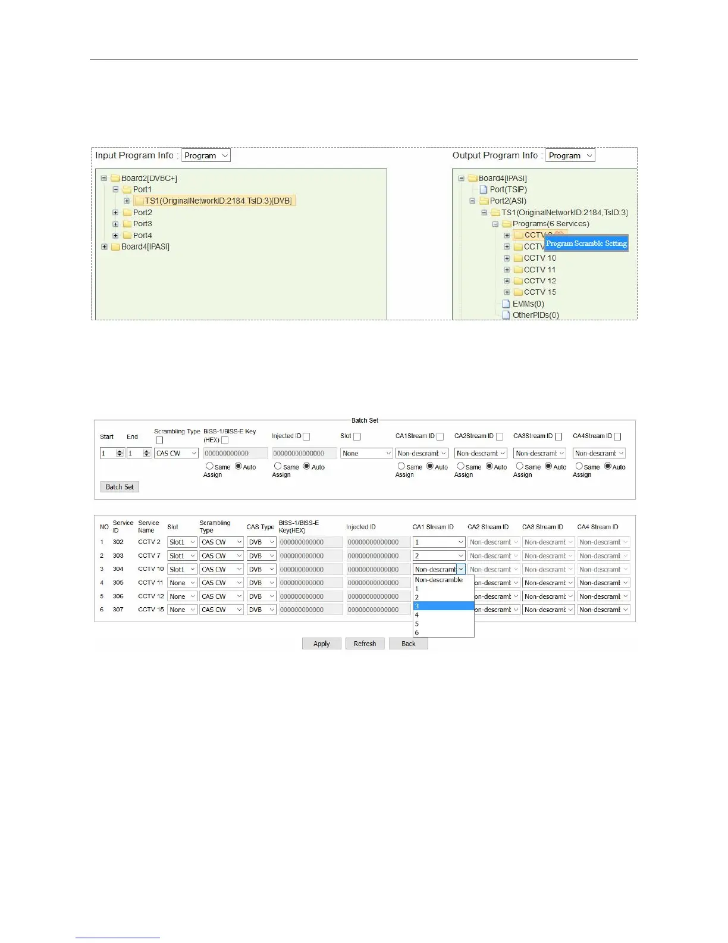Expand the Port3 node in the input tree
The height and width of the screenshot is (943, 728).
[x=115, y=224]
